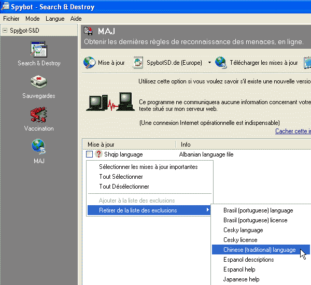Click Télécharger les mises à jour button label

264,63
